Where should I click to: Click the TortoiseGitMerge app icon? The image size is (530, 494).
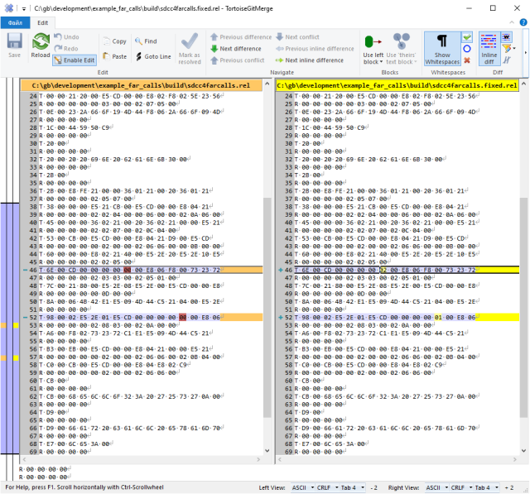[9, 8]
